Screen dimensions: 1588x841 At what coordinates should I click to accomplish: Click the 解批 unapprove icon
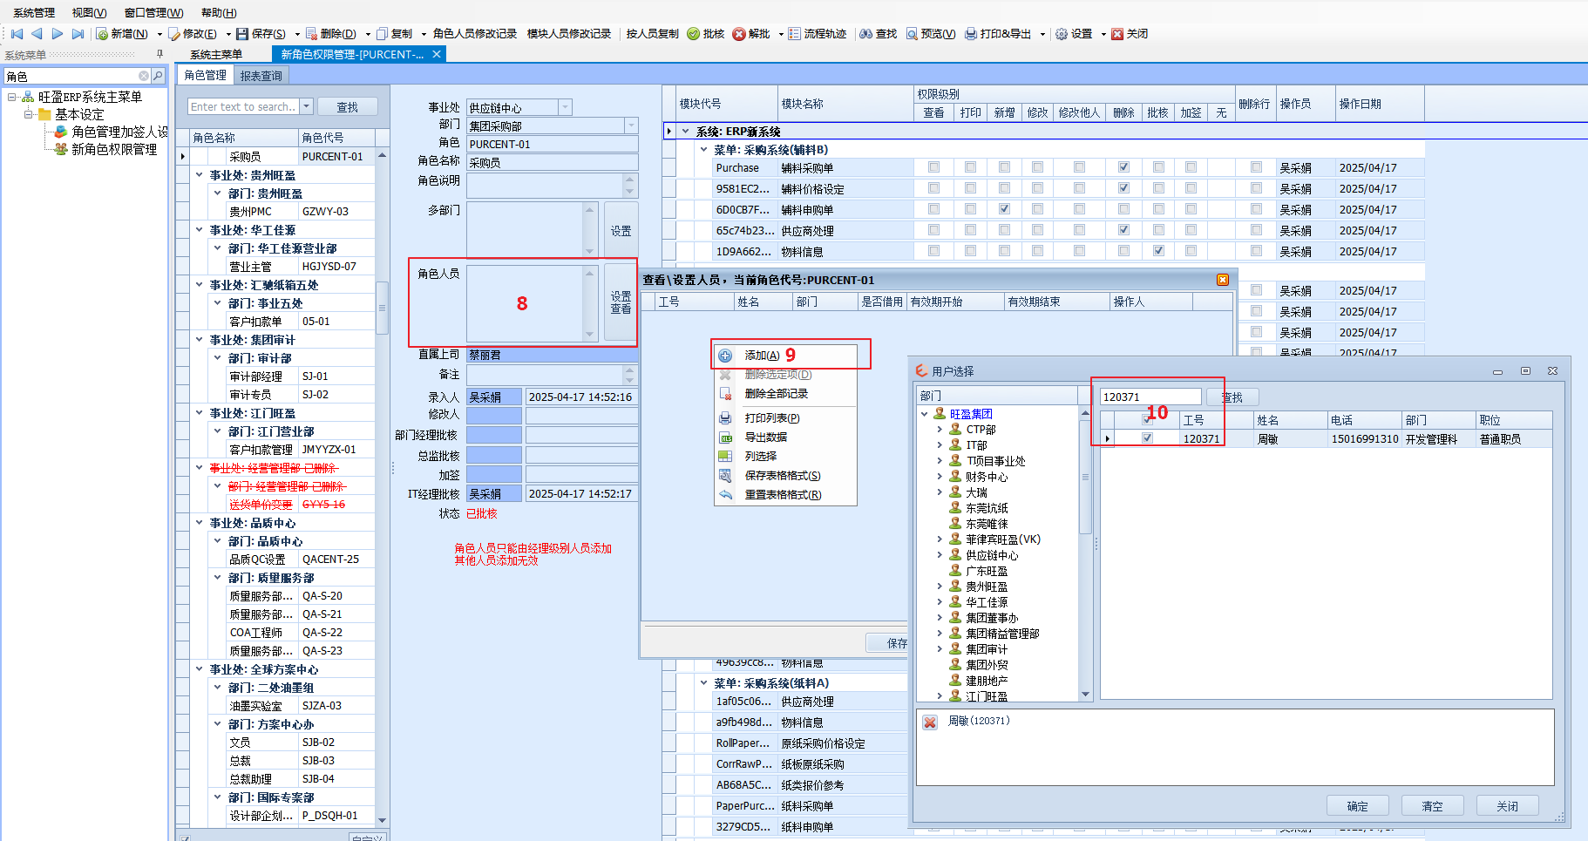[x=739, y=34]
